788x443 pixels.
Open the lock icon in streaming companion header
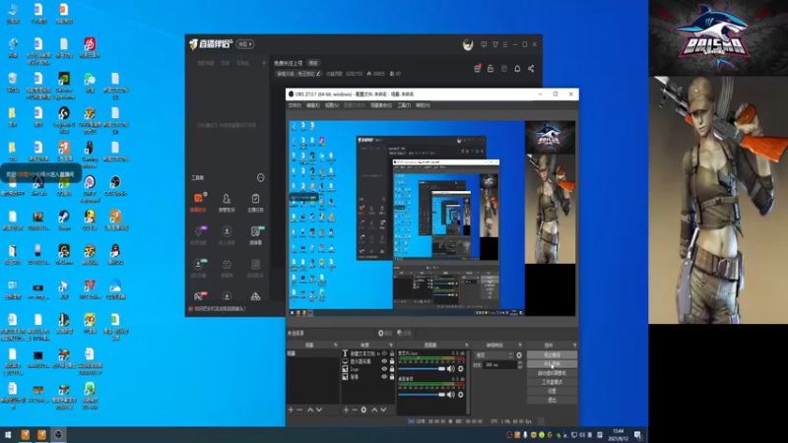coord(491,69)
